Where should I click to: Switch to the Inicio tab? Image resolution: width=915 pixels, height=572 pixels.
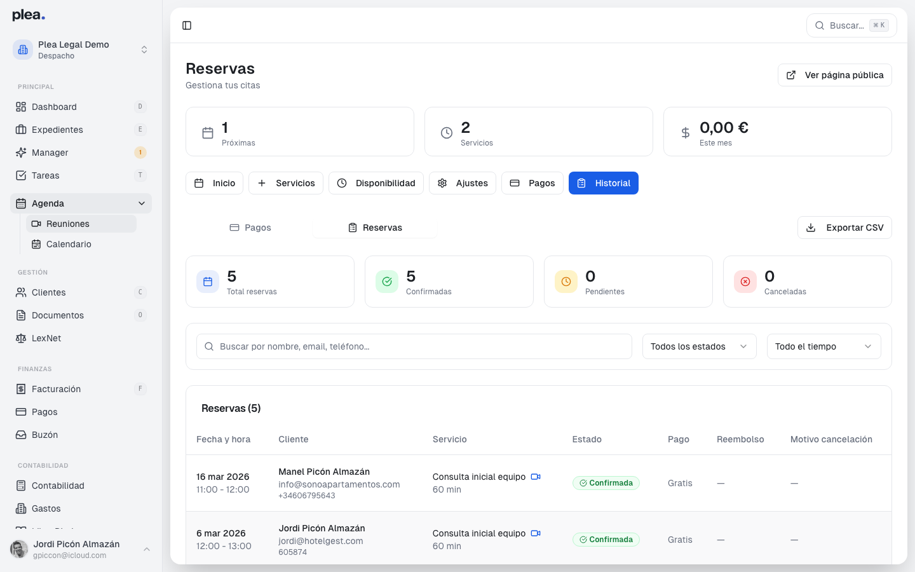(x=215, y=183)
